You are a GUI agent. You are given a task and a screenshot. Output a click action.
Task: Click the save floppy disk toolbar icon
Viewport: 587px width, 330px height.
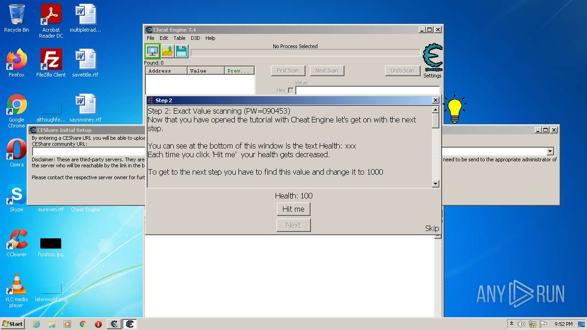pyautogui.click(x=182, y=51)
